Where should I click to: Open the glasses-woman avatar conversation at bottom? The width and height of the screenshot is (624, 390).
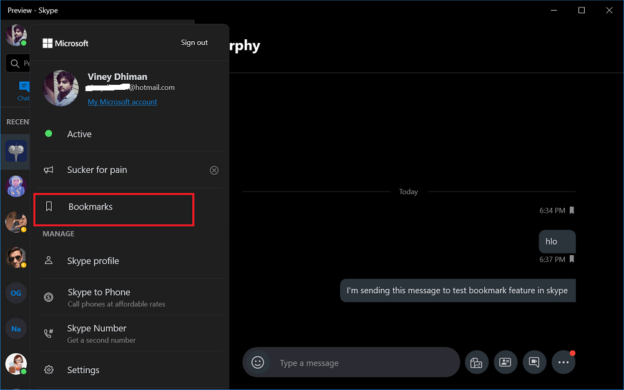click(x=16, y=364)
